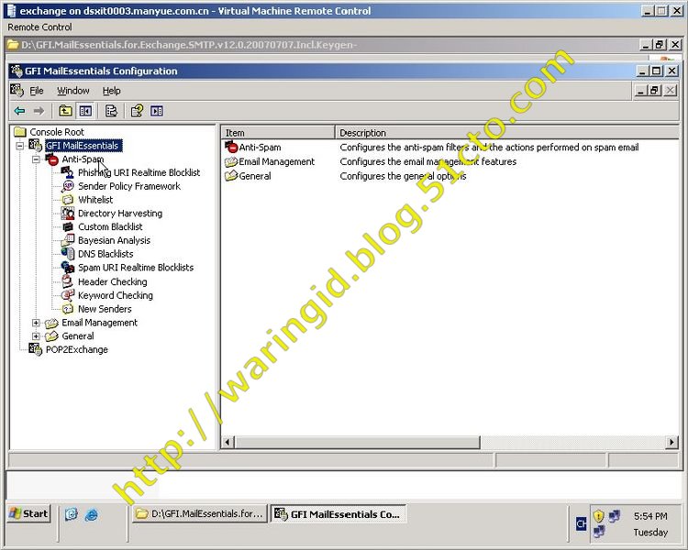Open Spam URI Realtime Blocklists node

[x=135, y=268]
